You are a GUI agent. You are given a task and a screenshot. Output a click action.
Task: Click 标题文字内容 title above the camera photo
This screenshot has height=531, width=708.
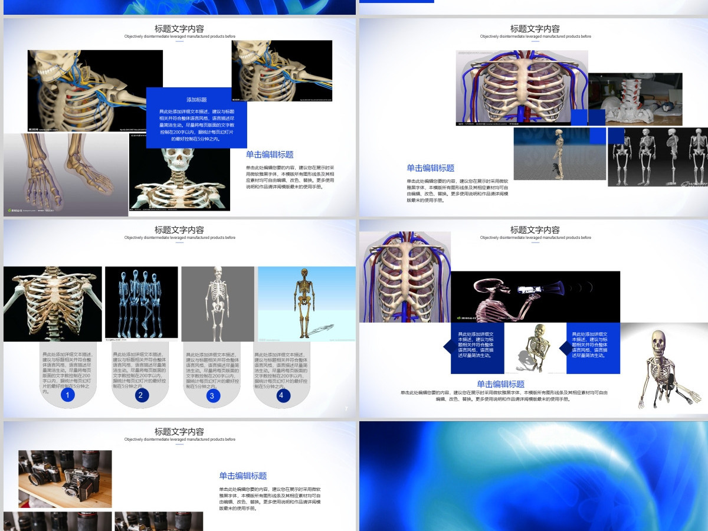(179, 432)
